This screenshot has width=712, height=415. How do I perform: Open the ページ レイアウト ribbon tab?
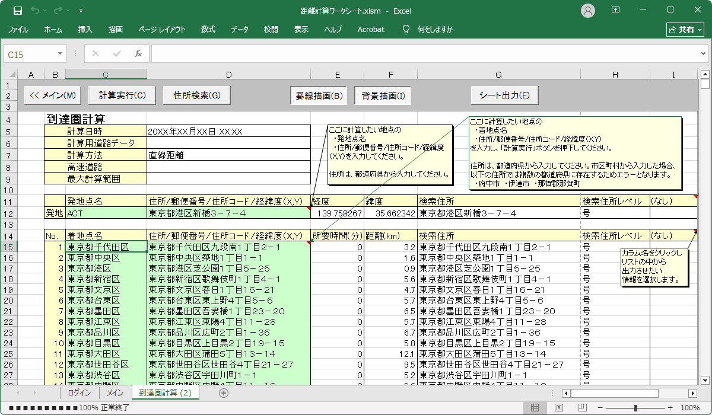pos(162,29)
